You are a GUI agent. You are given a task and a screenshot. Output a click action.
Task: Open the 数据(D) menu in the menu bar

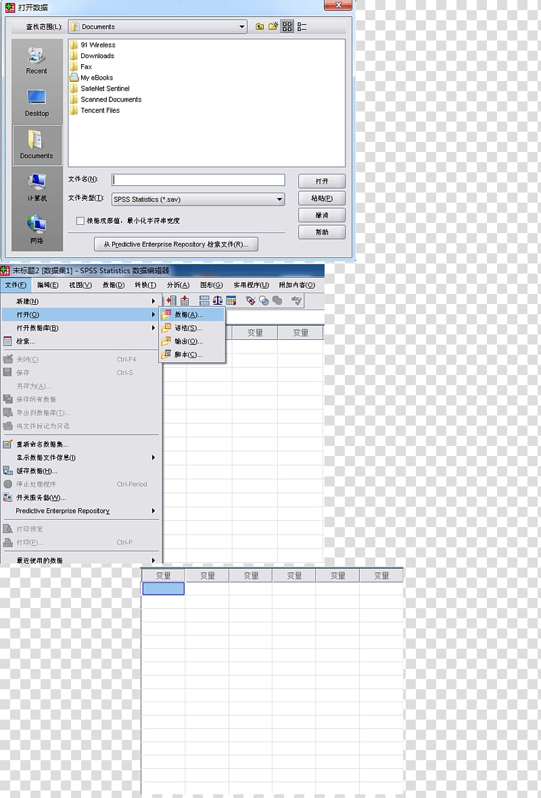[114, 285]
